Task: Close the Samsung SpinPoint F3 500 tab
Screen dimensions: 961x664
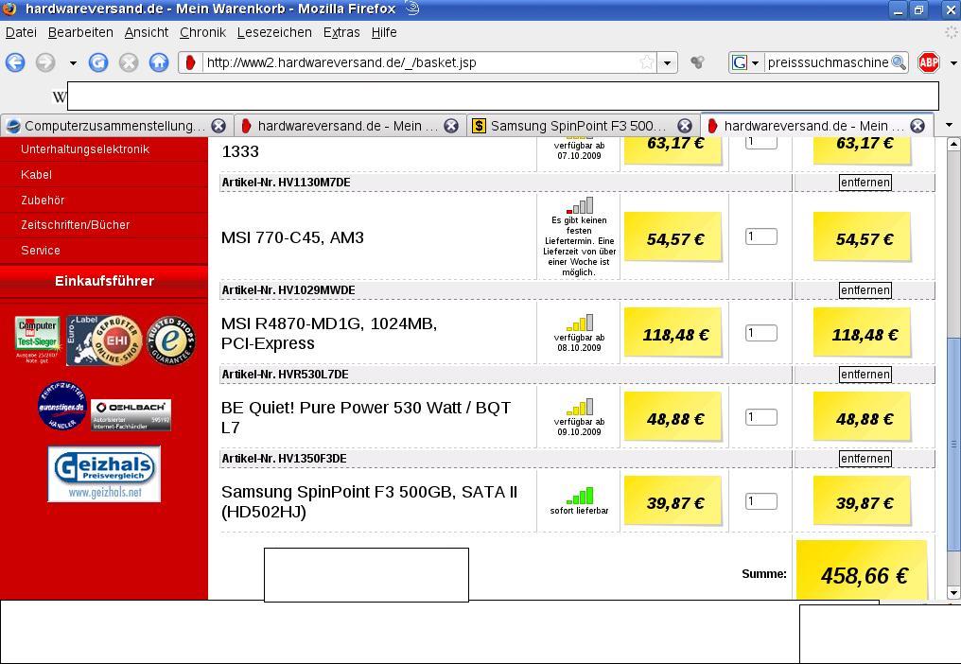Action: (x=685, y=126)
